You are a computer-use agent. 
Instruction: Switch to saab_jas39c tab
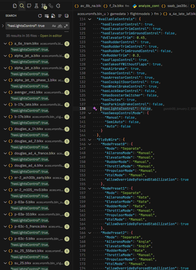[174, 6]
